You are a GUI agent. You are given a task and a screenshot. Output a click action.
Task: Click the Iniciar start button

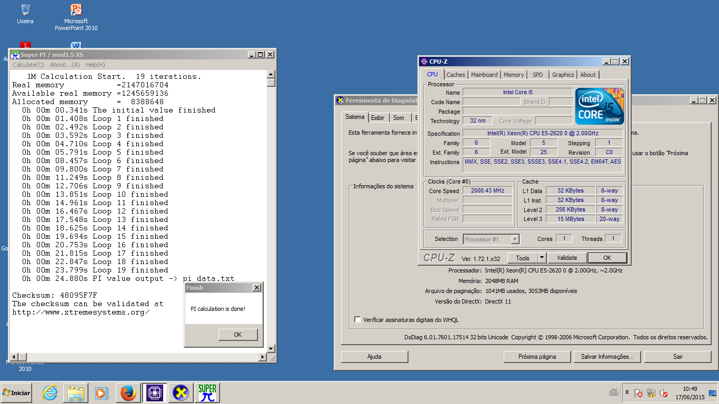point(16,393)
